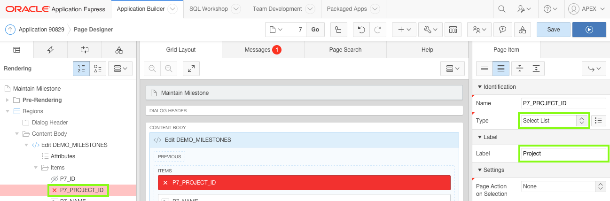
Task: Click the page lock icon
Action: [338, 30]
